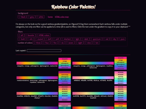The width and height of the screenshot is (146, 109).
Task: Click the #DAD947 color swatch
Action: [x=65, y=91]
